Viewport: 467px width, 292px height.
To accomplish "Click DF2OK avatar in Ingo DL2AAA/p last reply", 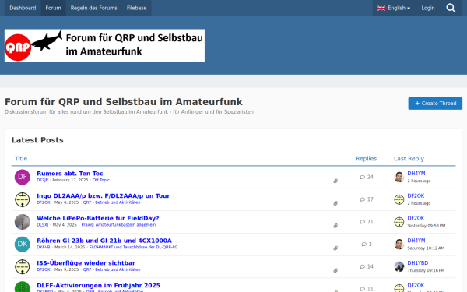I will tap(399, 199).
